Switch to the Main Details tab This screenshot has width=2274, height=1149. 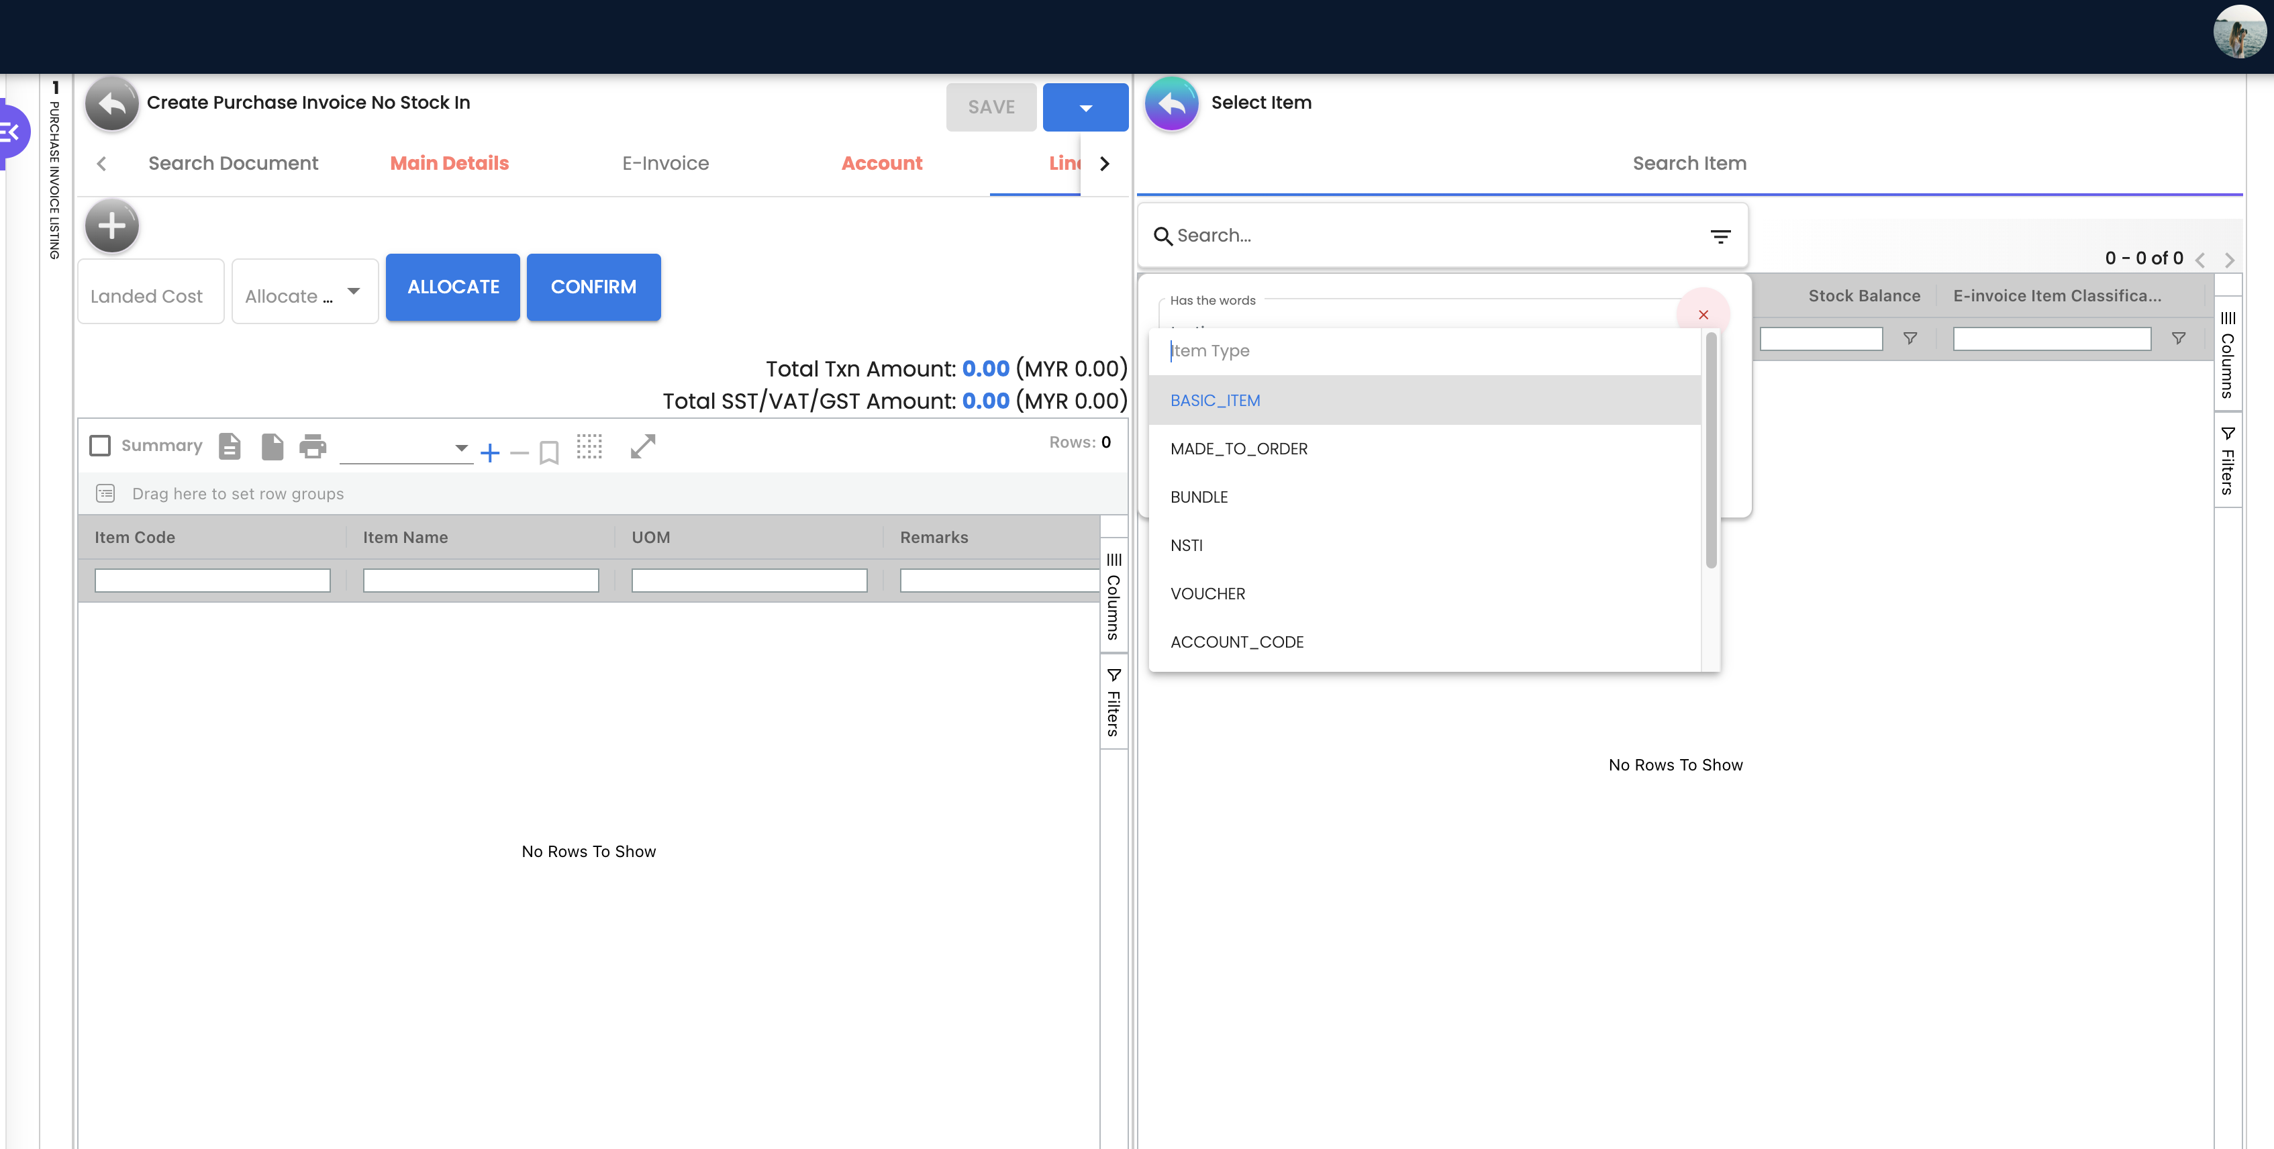click(x=449, y=163)
